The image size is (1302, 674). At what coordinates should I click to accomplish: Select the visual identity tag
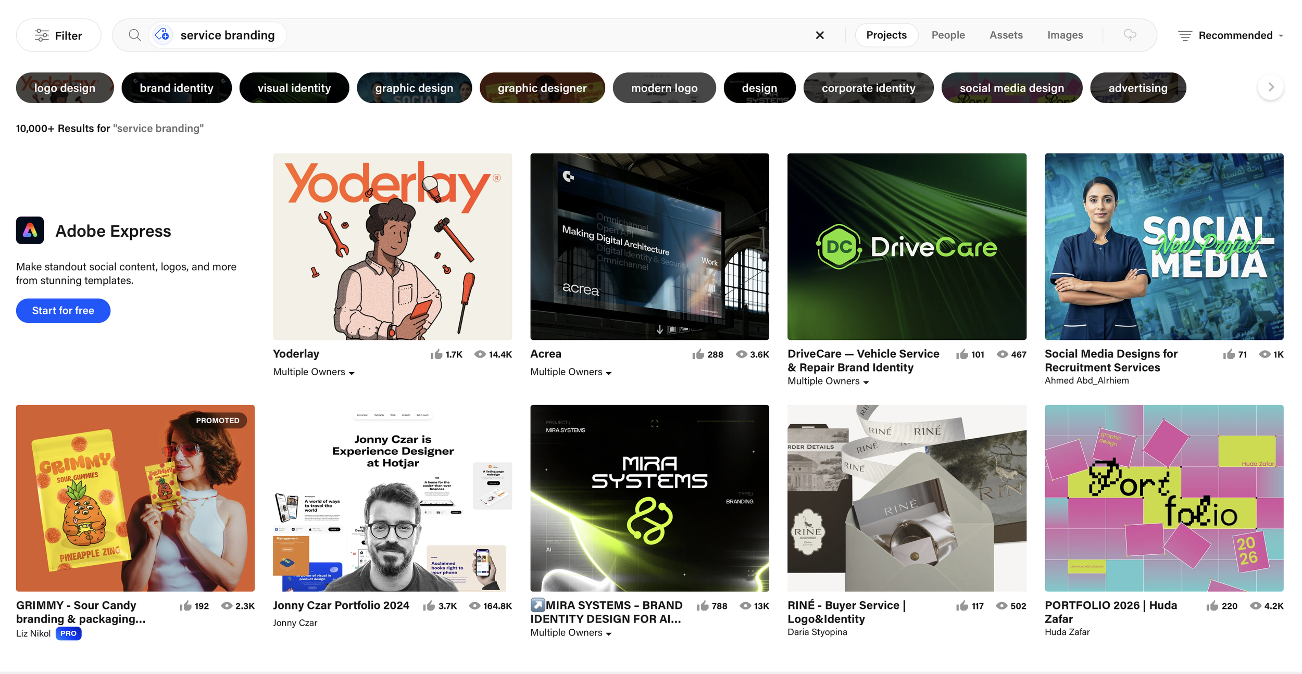294,88
